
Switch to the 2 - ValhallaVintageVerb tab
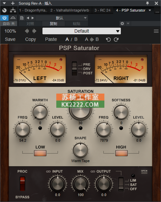tap(69, 10)
